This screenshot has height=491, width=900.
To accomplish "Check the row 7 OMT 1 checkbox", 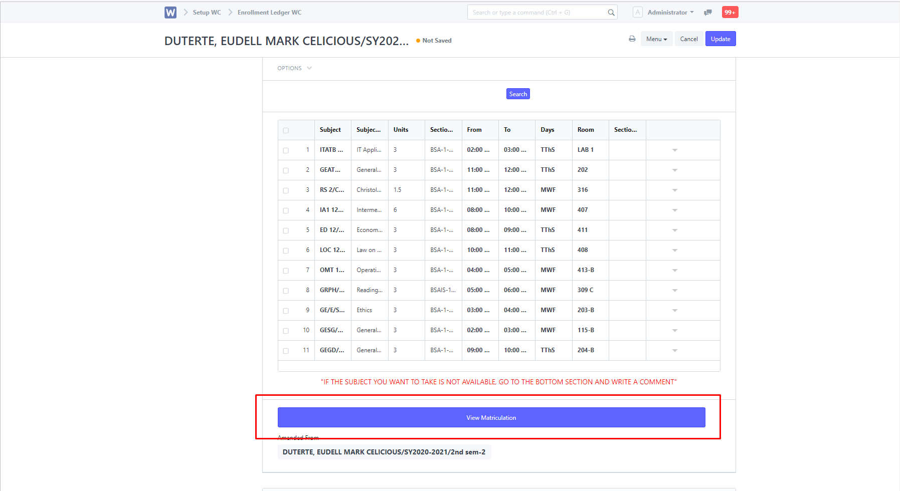I will coord(286,271).
